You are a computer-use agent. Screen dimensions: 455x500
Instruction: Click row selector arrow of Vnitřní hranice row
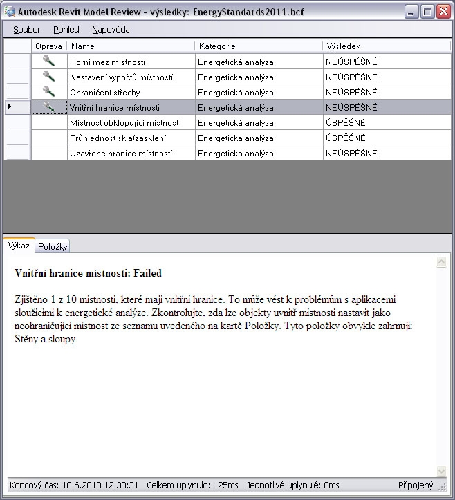pyautogui.click(x=10, y=107)
